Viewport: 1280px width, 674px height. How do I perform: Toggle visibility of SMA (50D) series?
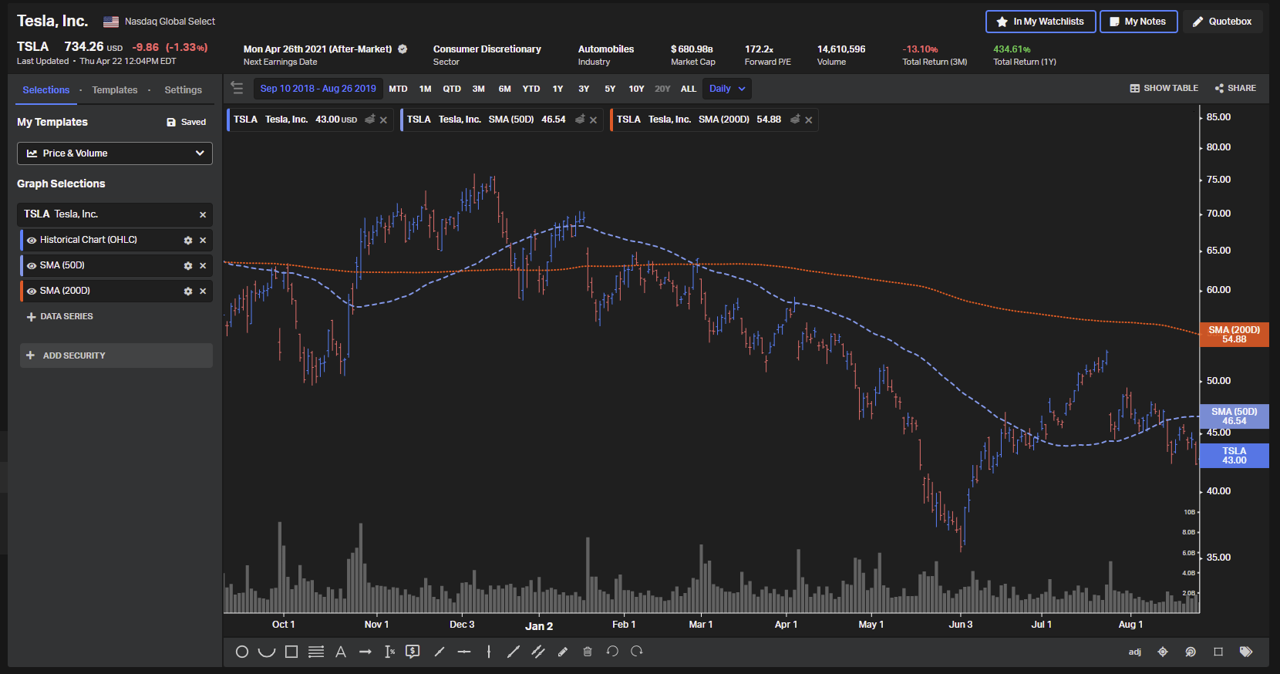point(32,265)
